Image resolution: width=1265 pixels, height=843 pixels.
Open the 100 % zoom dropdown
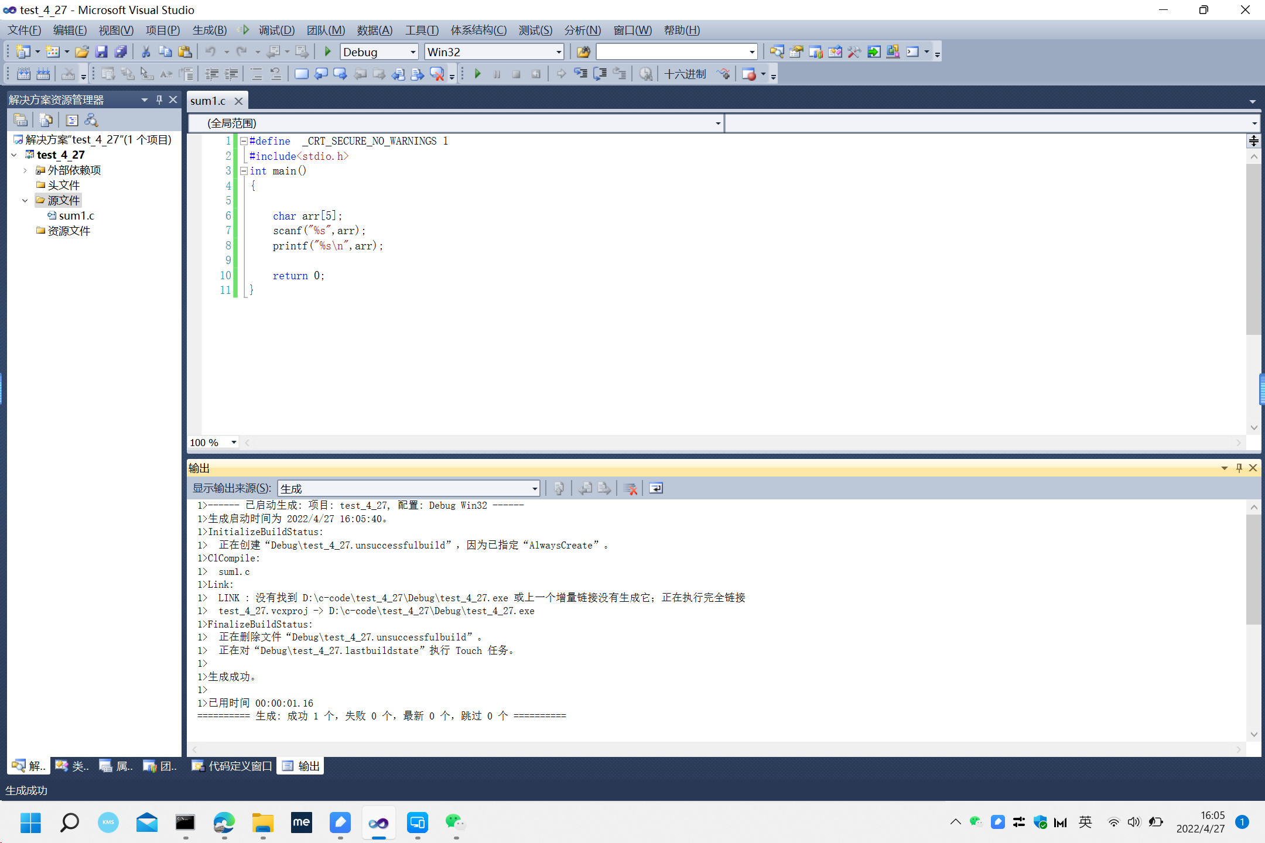pyautogui.click(x=234, y=443)
